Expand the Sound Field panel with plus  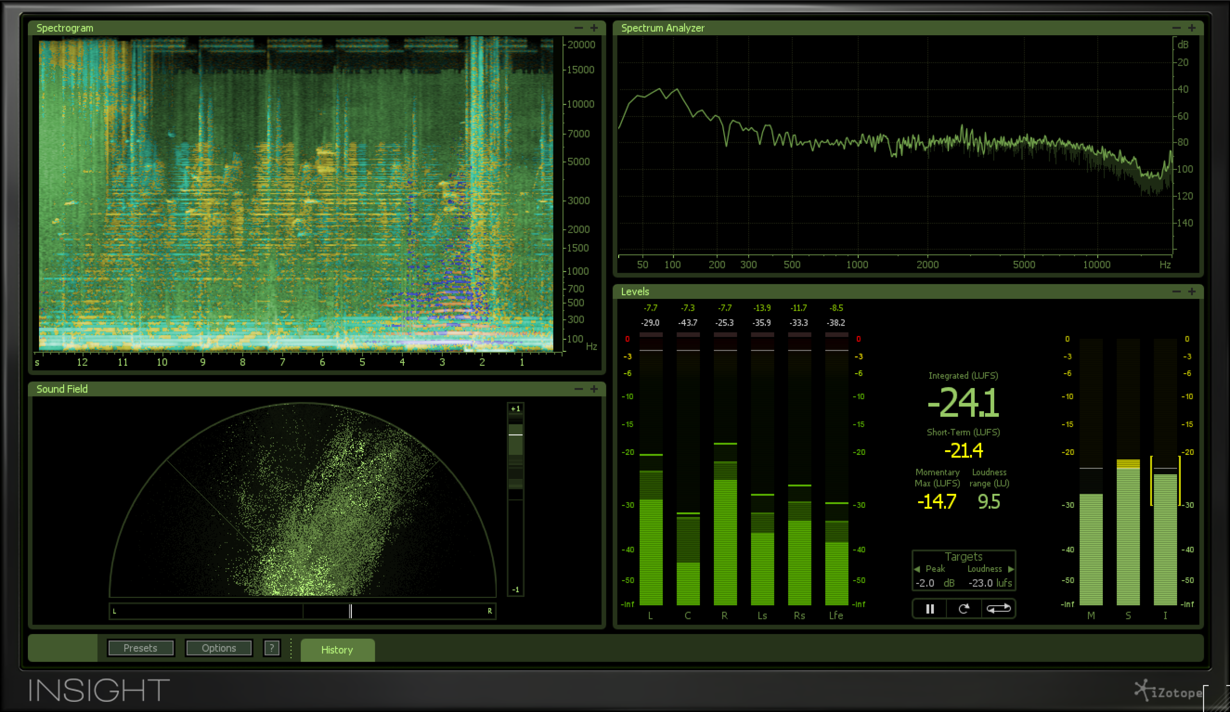click(x=594, y=389)
